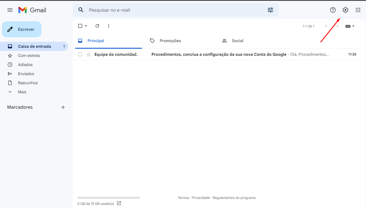
Task: Click the Marcadores heading
Action: coord(20,107)
